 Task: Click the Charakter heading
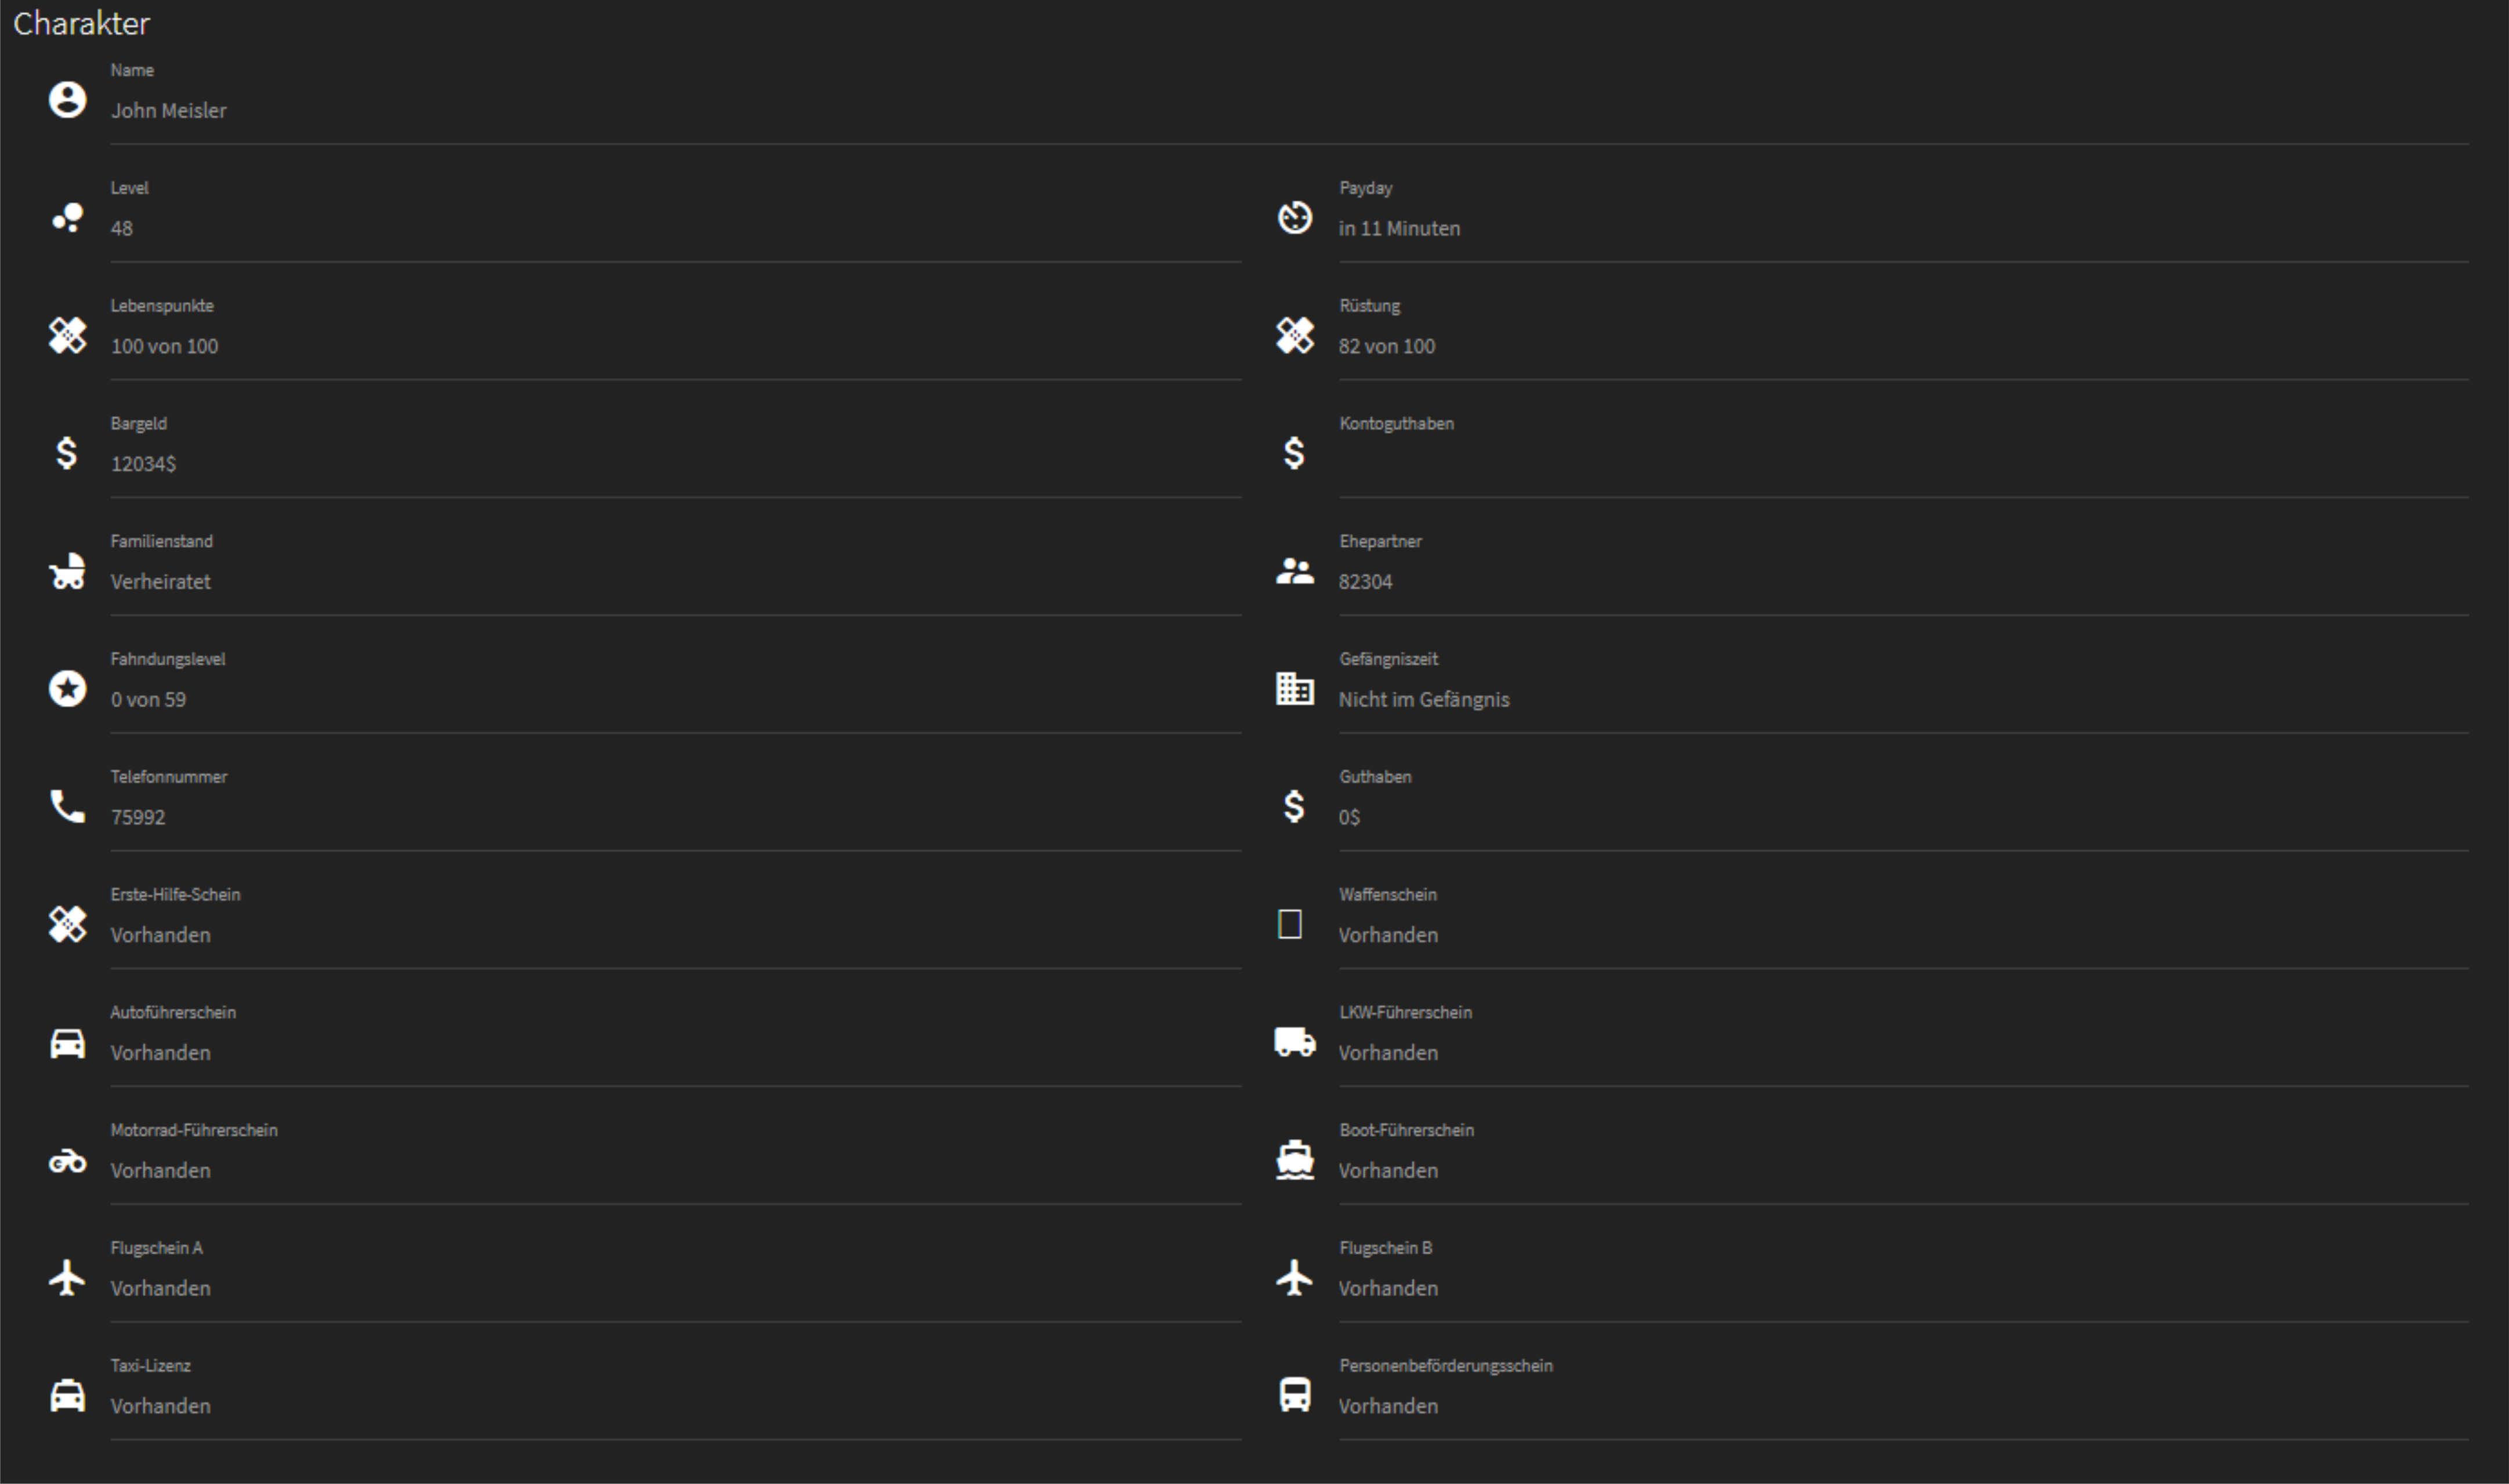82,23
